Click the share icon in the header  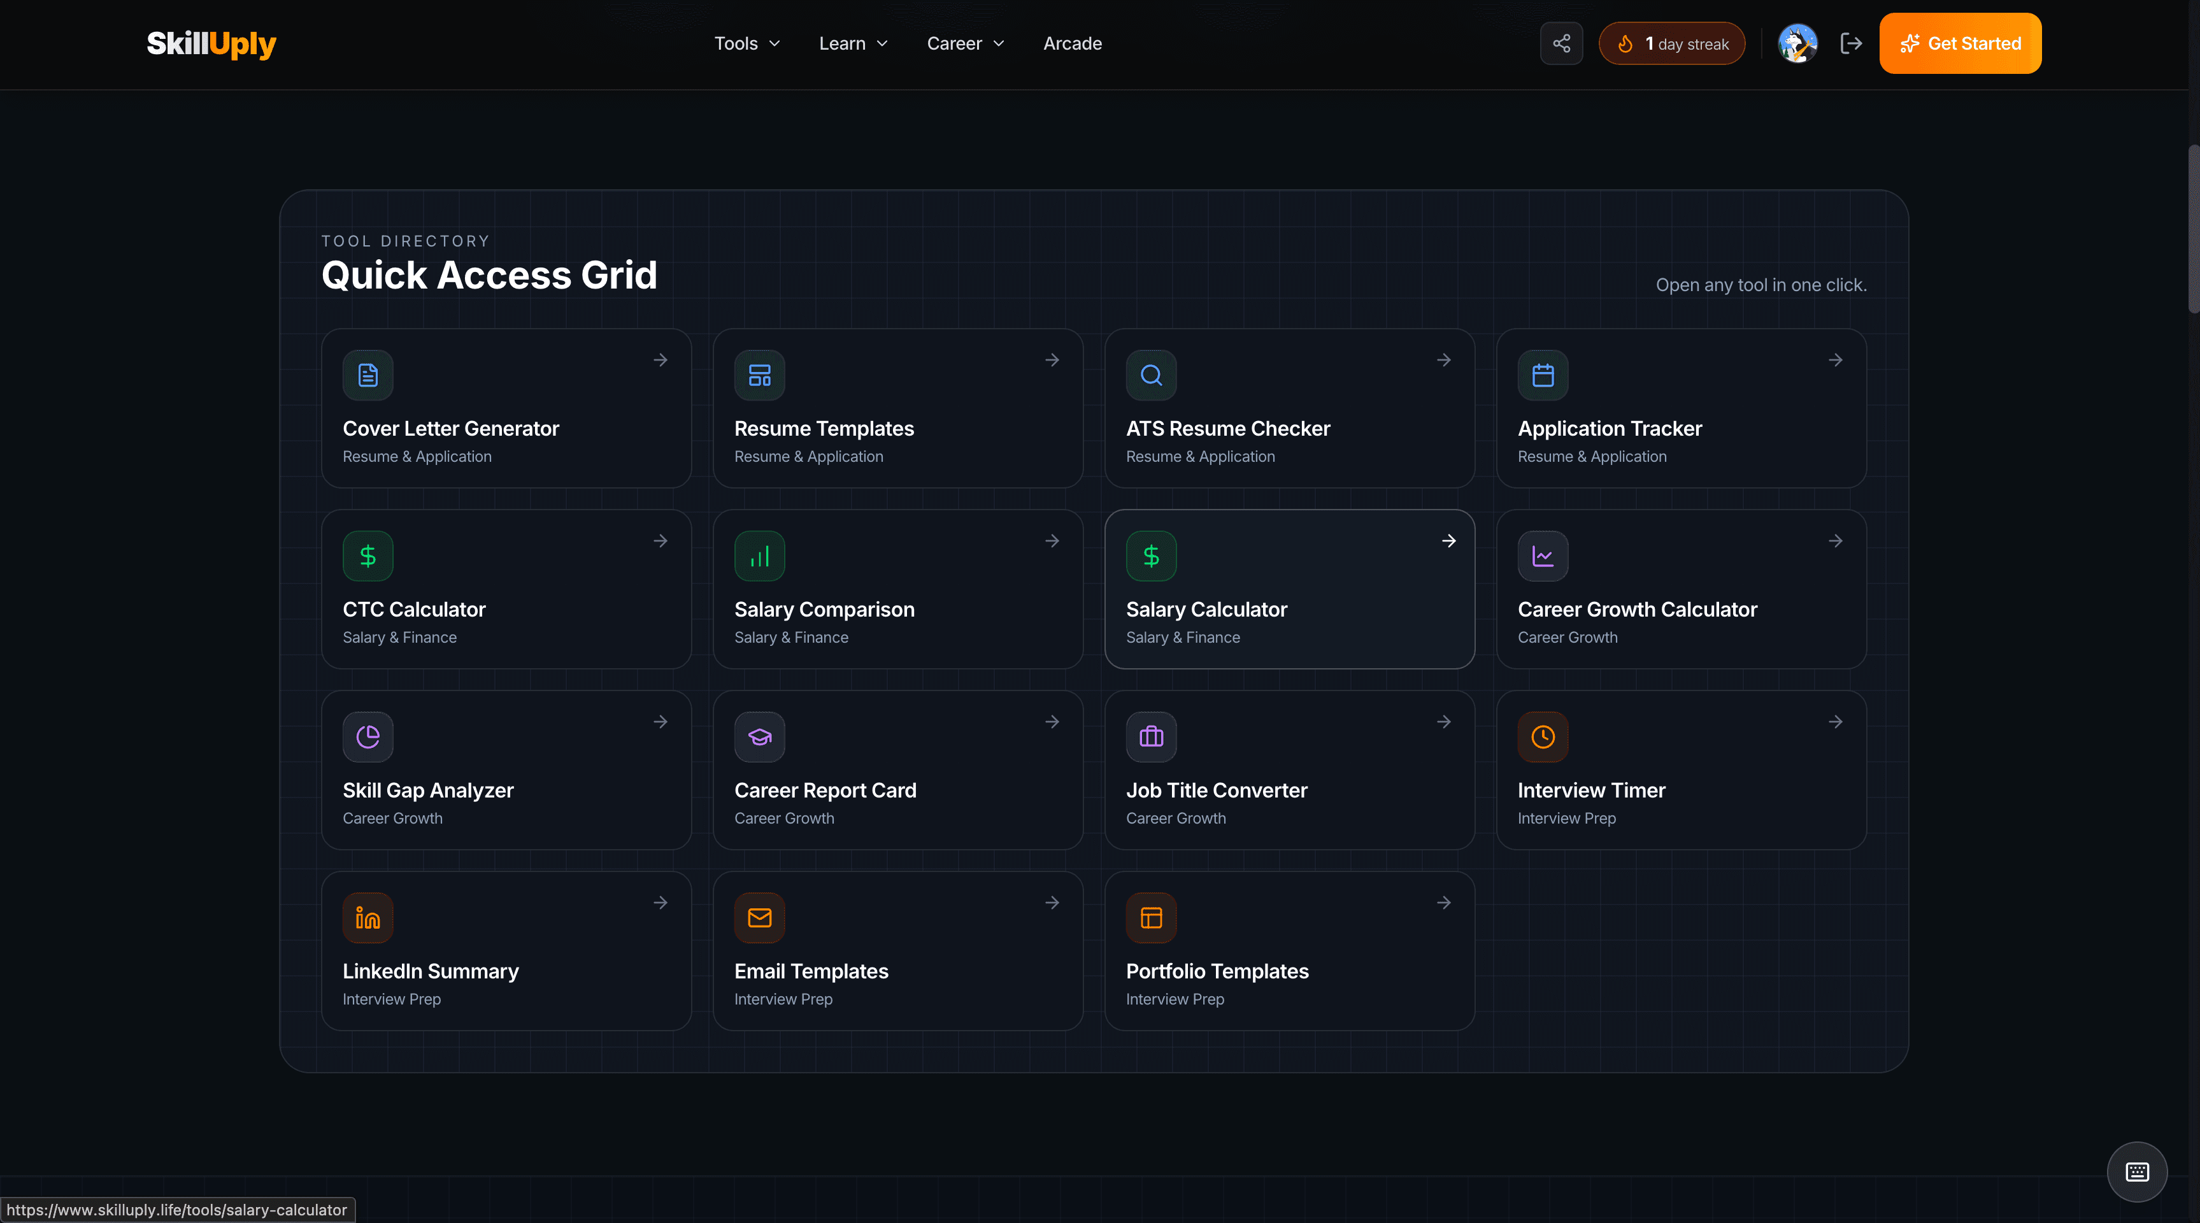point(1561,43)
